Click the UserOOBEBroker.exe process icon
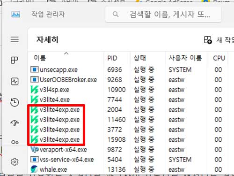The width and height of the screenshot is (234, 176). [34, 80]
